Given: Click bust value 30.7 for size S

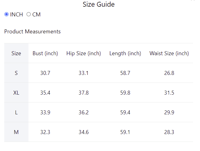Looking at the screenshot, I should (45, 73).
